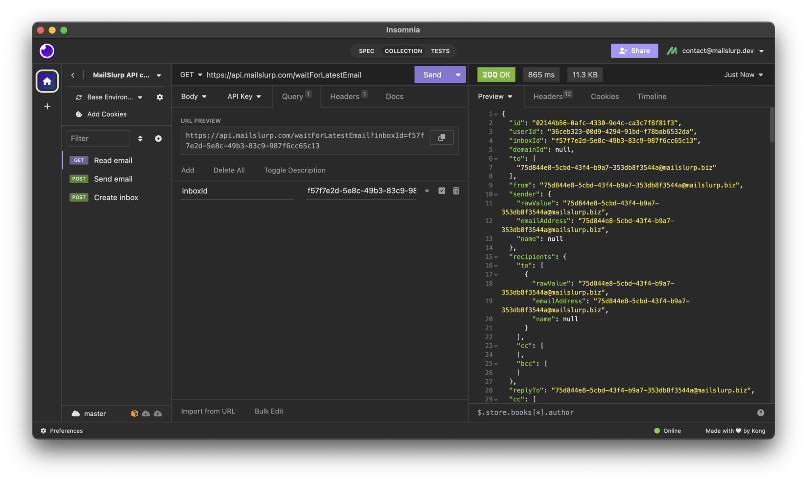Copy the URL preview to clipboard
The image size is (807, 482).
pos(442,138)
